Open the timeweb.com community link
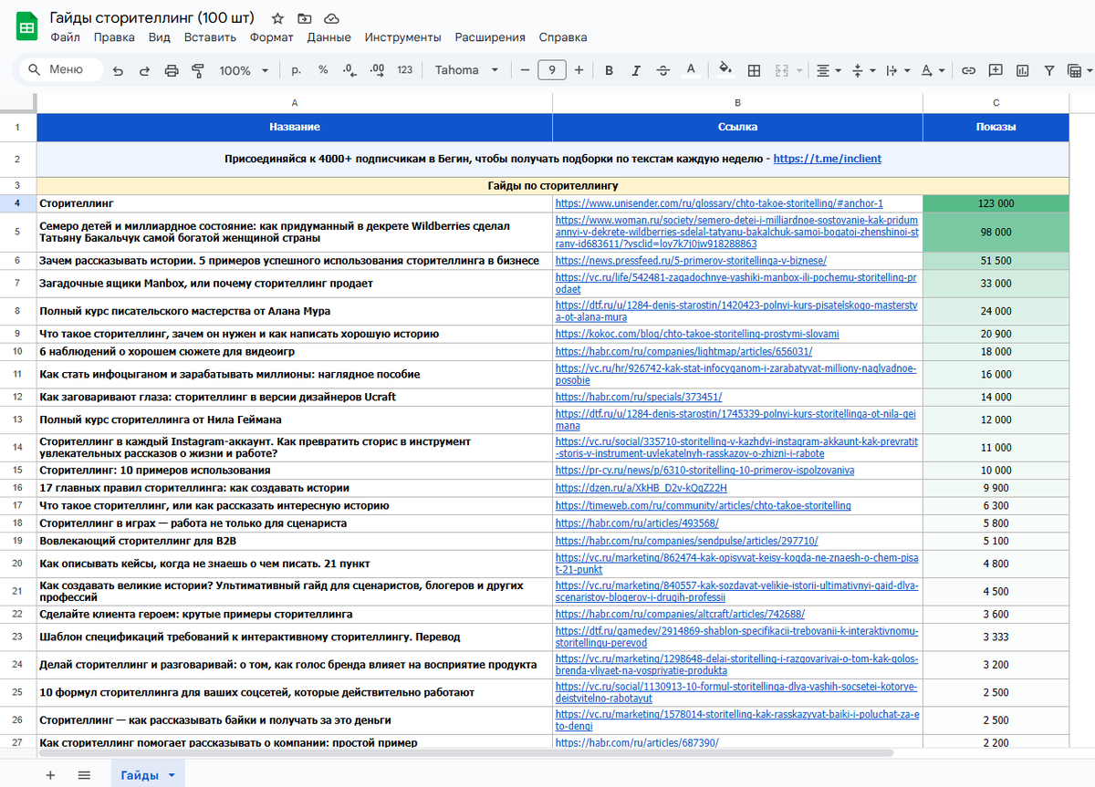Viewport: 1095px width, 787px height. click(x=703, y=505)
